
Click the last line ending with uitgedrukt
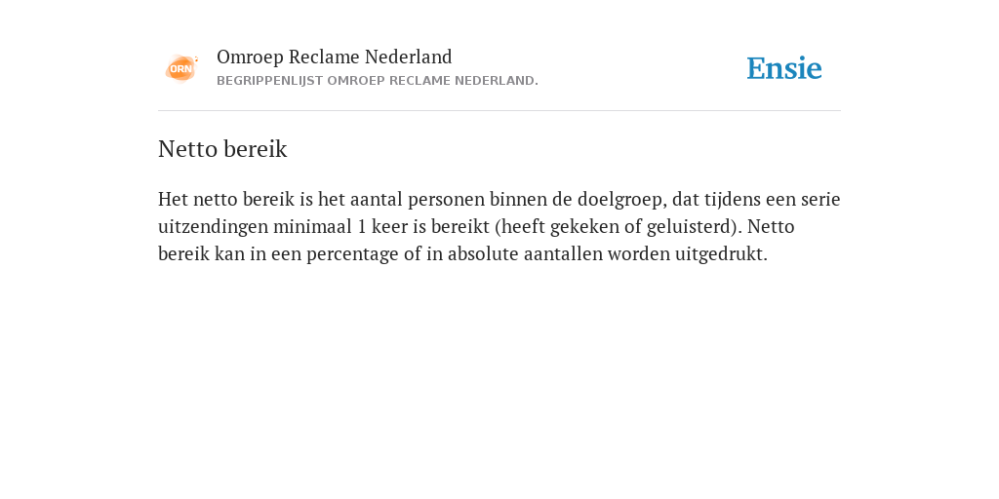point(462,254)
